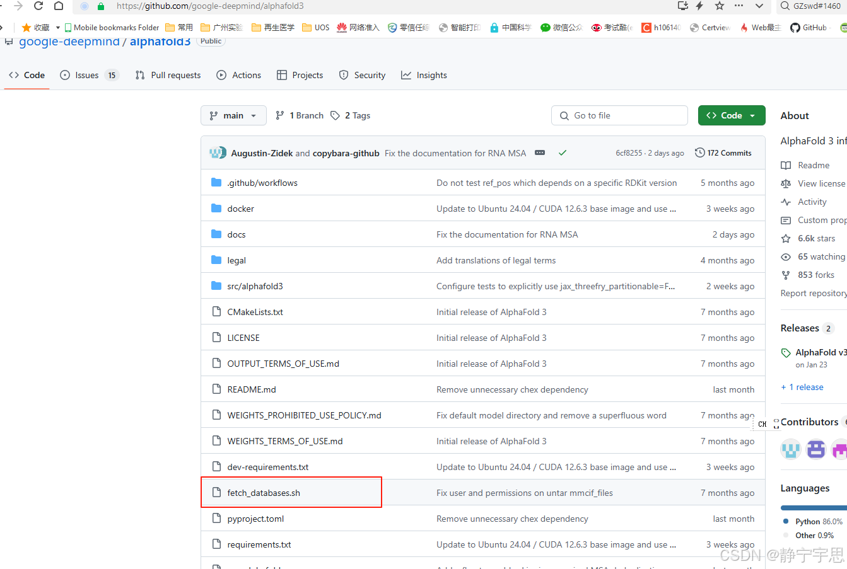Bookmark this page with the star icon
The image size is (847, 569).
pyautogui.click(x=720, y=6)
